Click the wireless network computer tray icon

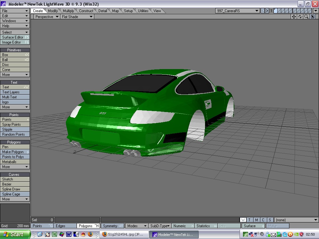(x=257, y=234)
